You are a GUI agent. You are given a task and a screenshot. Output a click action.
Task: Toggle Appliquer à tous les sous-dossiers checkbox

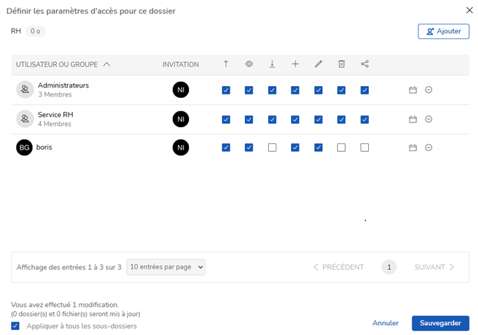[15, 326]
